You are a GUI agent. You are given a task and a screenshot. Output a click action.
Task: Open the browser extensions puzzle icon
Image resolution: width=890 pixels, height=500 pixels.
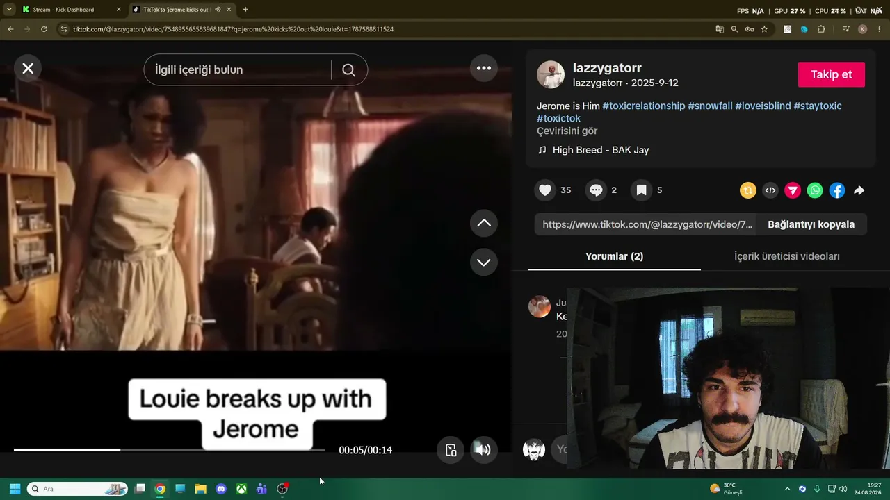point(821,29)
